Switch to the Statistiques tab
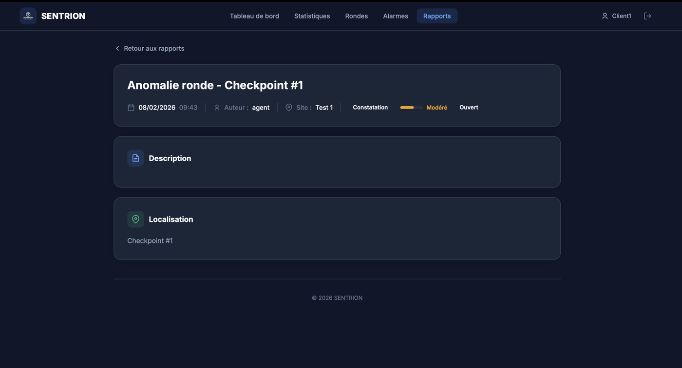Screen dimensions: 682x368 [x=312, y=16]
